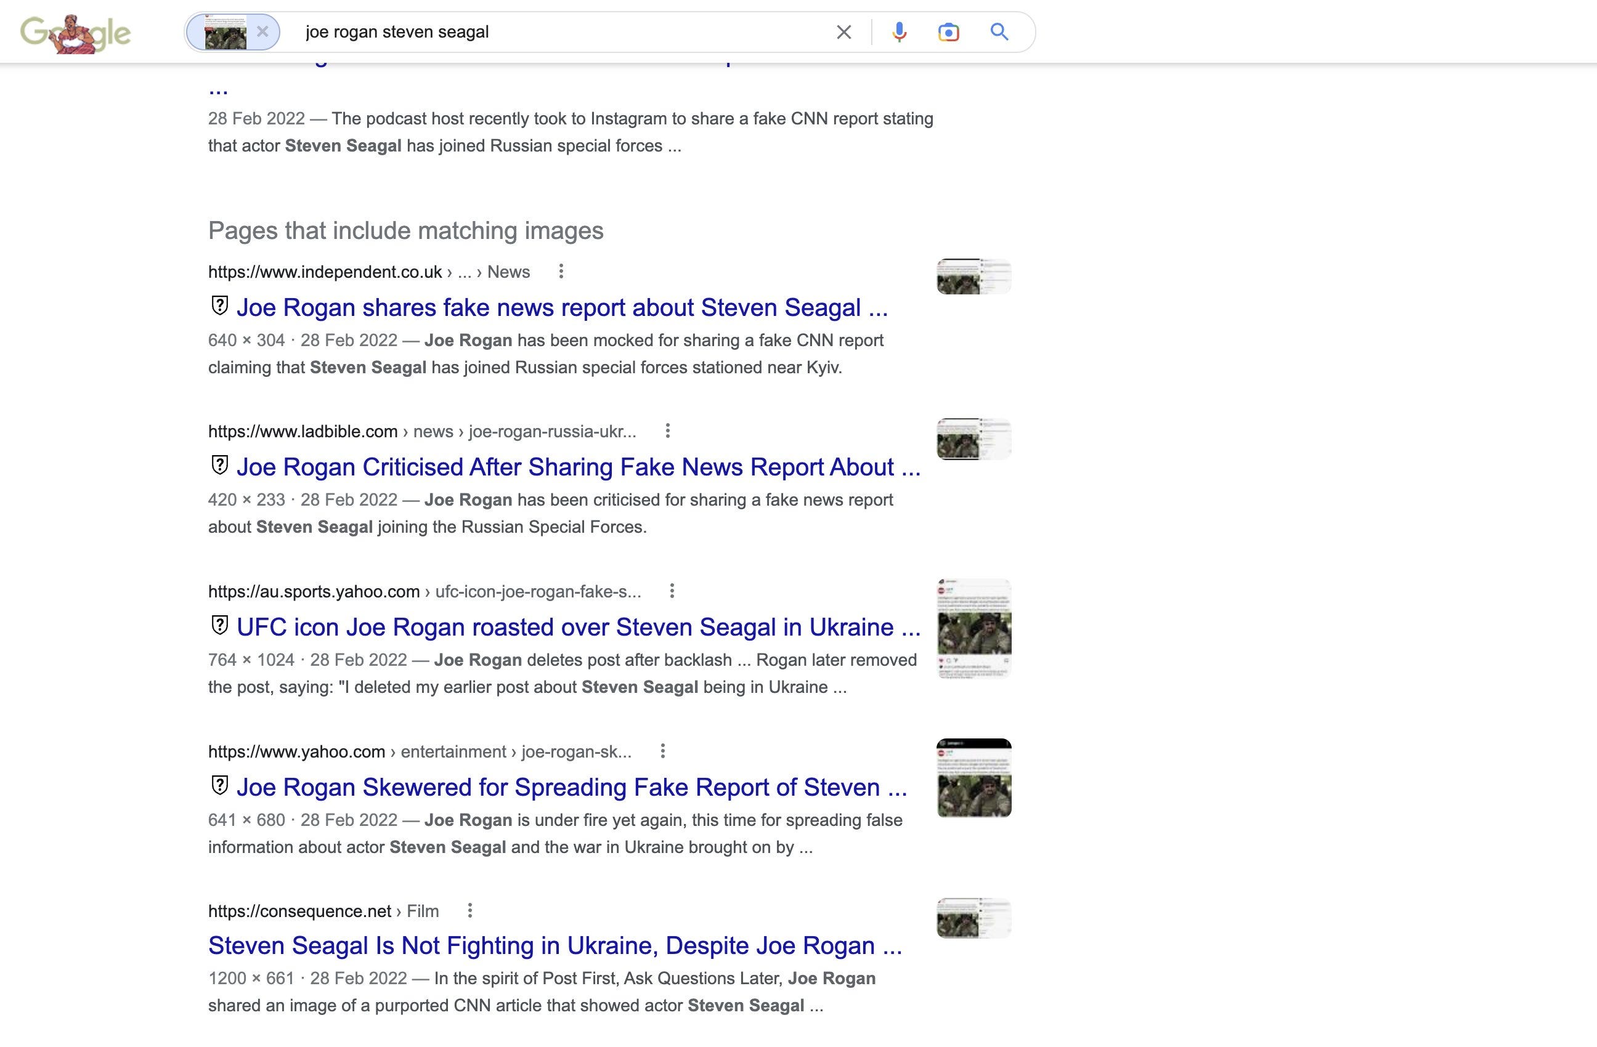Click shield icon beside 'Joe Rogan Skewered' title
Viewport: 1597px width, 1047px height.
click(x=219, y=785)
